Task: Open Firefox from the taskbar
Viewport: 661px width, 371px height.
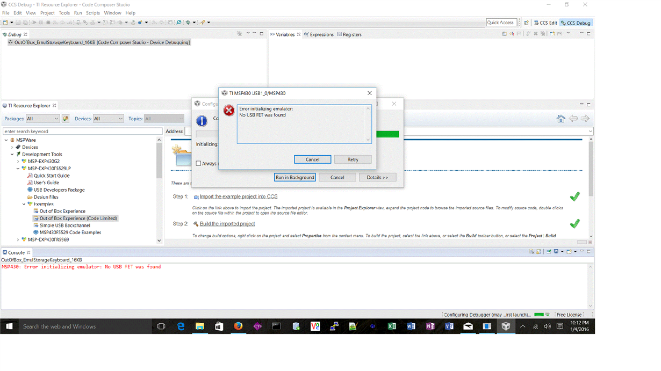Action: (238, 326)
